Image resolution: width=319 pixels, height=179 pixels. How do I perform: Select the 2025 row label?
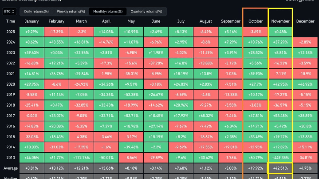(x=11, y=32)
